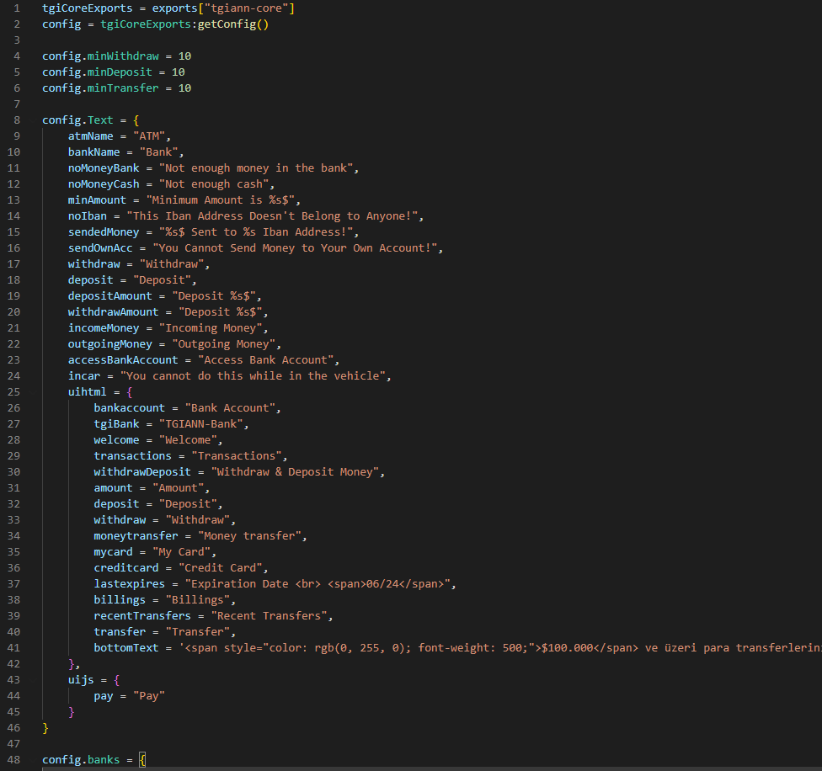
Task: Click line number 8 in the gutter
Action: 16,120
